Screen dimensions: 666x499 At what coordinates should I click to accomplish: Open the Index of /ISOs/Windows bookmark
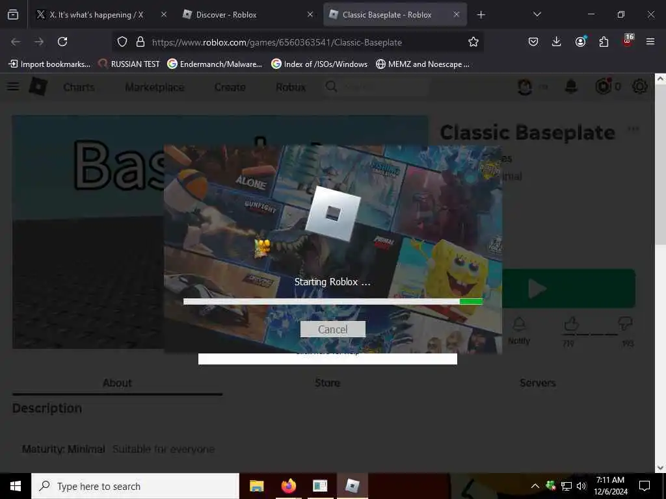tap(319, 64)
